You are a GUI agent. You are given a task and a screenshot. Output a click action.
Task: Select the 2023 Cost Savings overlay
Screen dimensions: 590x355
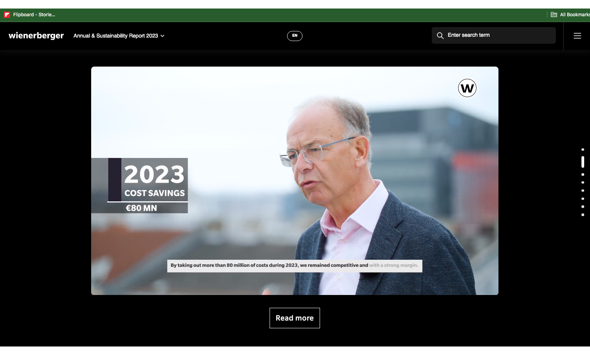(x=140, y=185)
